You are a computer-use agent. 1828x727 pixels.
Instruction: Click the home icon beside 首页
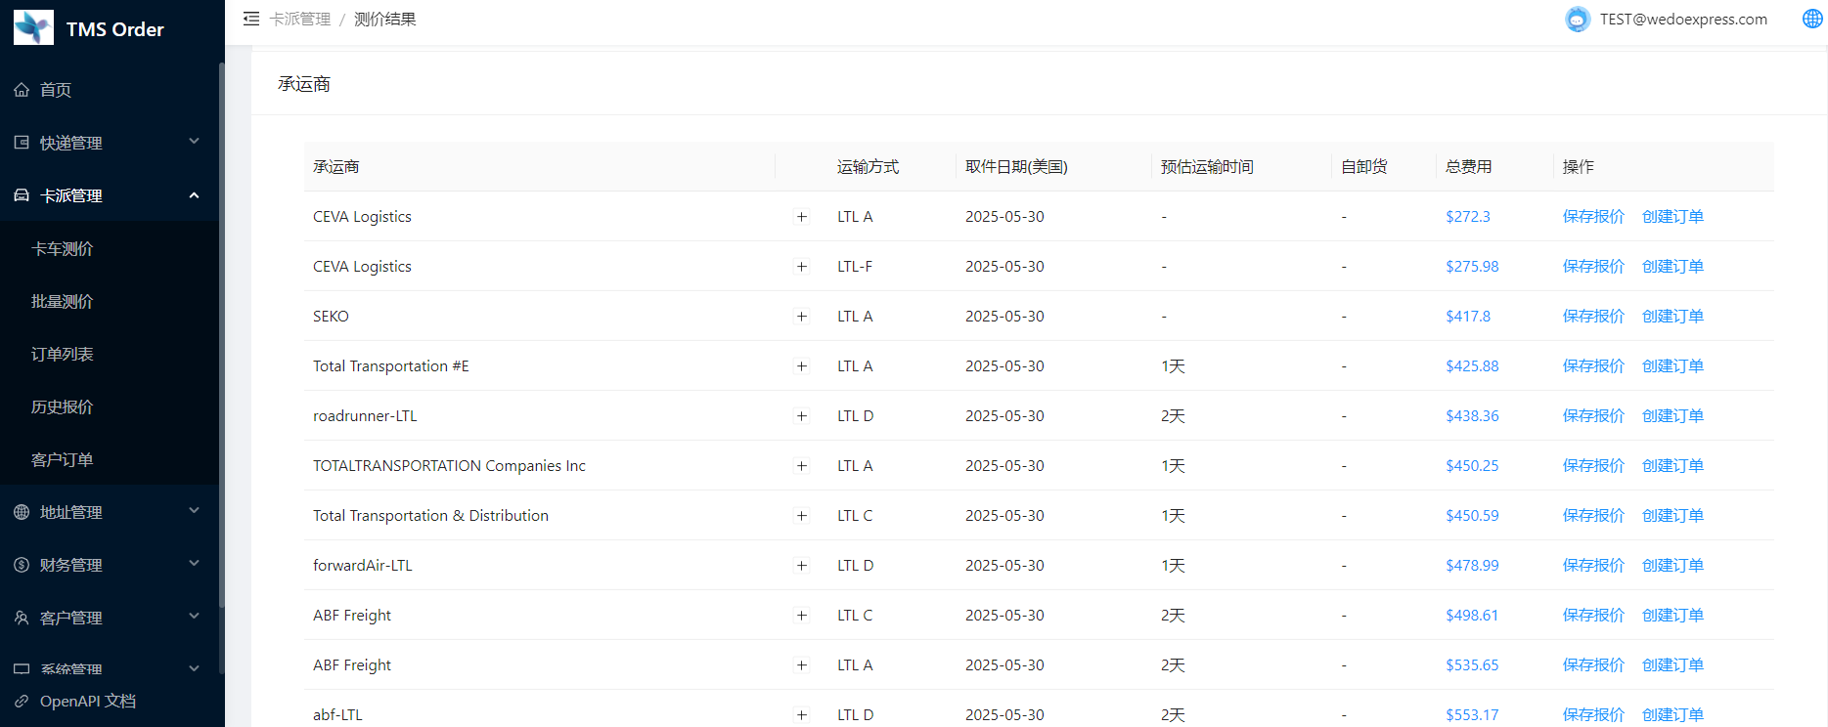pyautogui.click(x=22, y=90)
